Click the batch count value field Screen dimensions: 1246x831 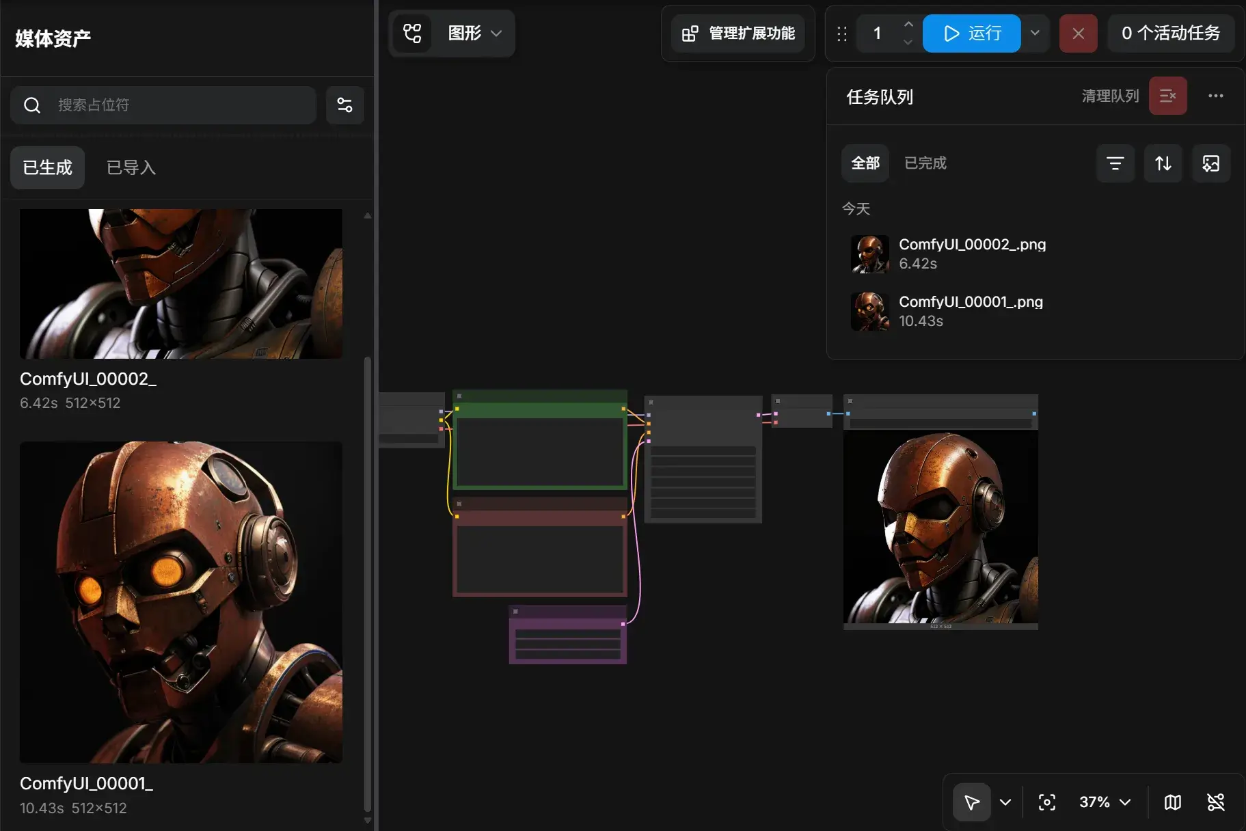(x=878, y=33)
